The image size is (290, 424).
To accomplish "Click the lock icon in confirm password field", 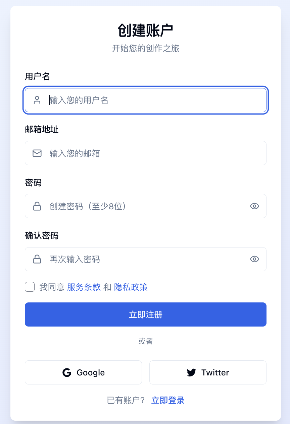I will click(37, 259).
